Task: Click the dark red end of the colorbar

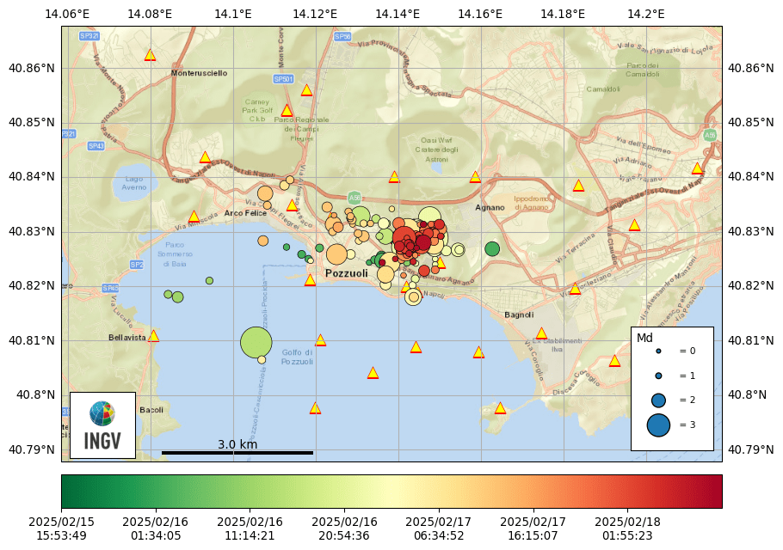Action: coord(712,492)
